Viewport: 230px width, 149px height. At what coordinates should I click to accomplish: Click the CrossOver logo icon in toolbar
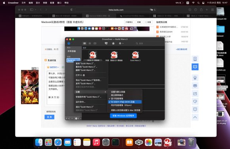click(x=69, y=43)
